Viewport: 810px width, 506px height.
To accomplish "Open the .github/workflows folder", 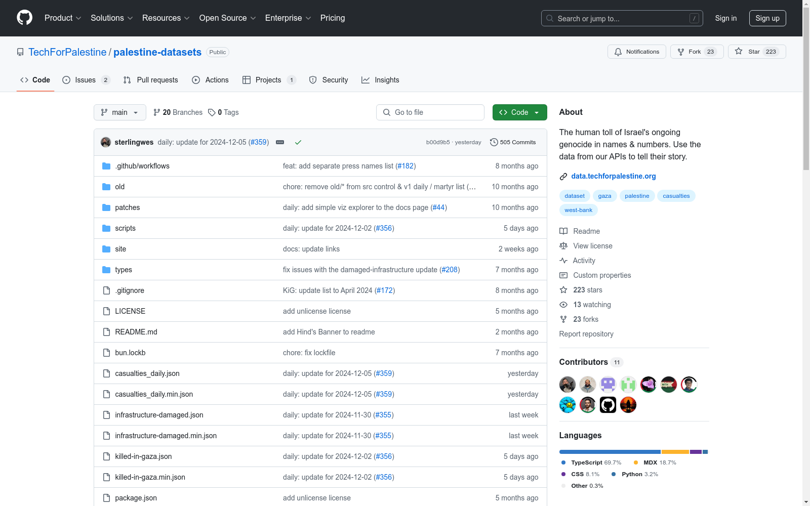I will tap(142, 166).
